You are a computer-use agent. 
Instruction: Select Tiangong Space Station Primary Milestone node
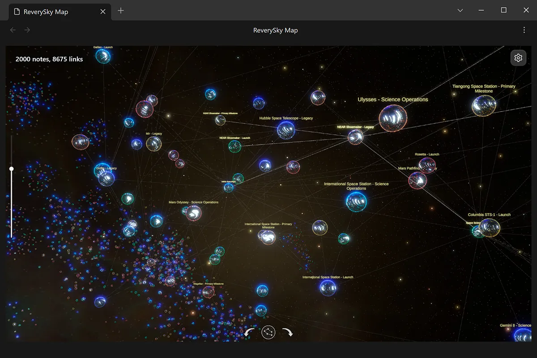[484, 106]
